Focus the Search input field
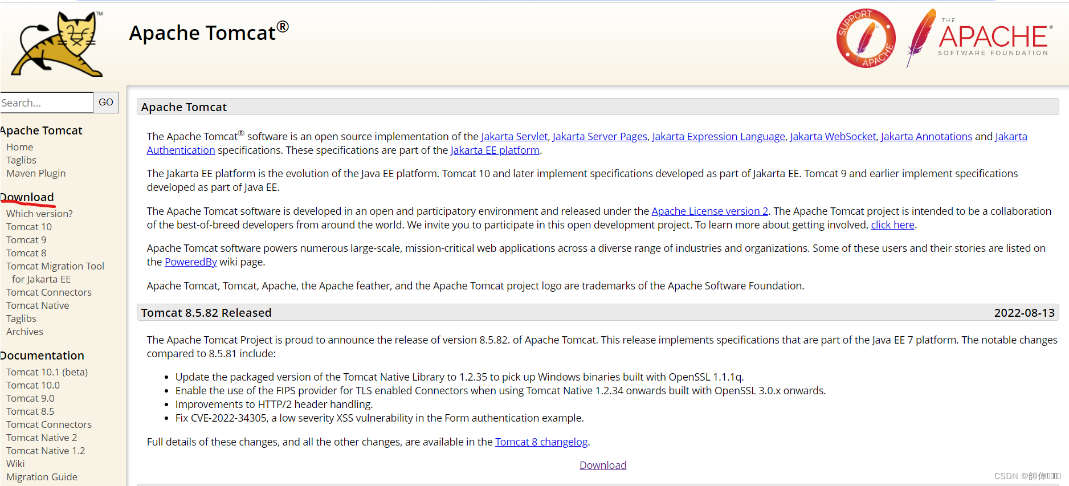Image resolution: width=1069 pixels, height=486 pixels. click(x=46, y=103)
